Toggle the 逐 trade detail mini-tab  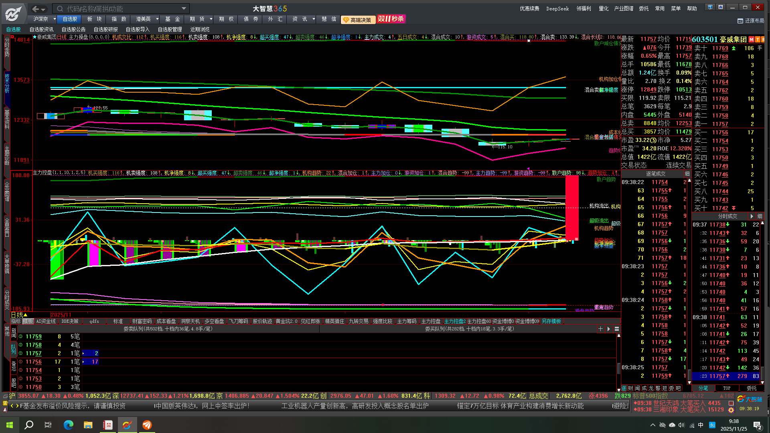click(624, 388)
